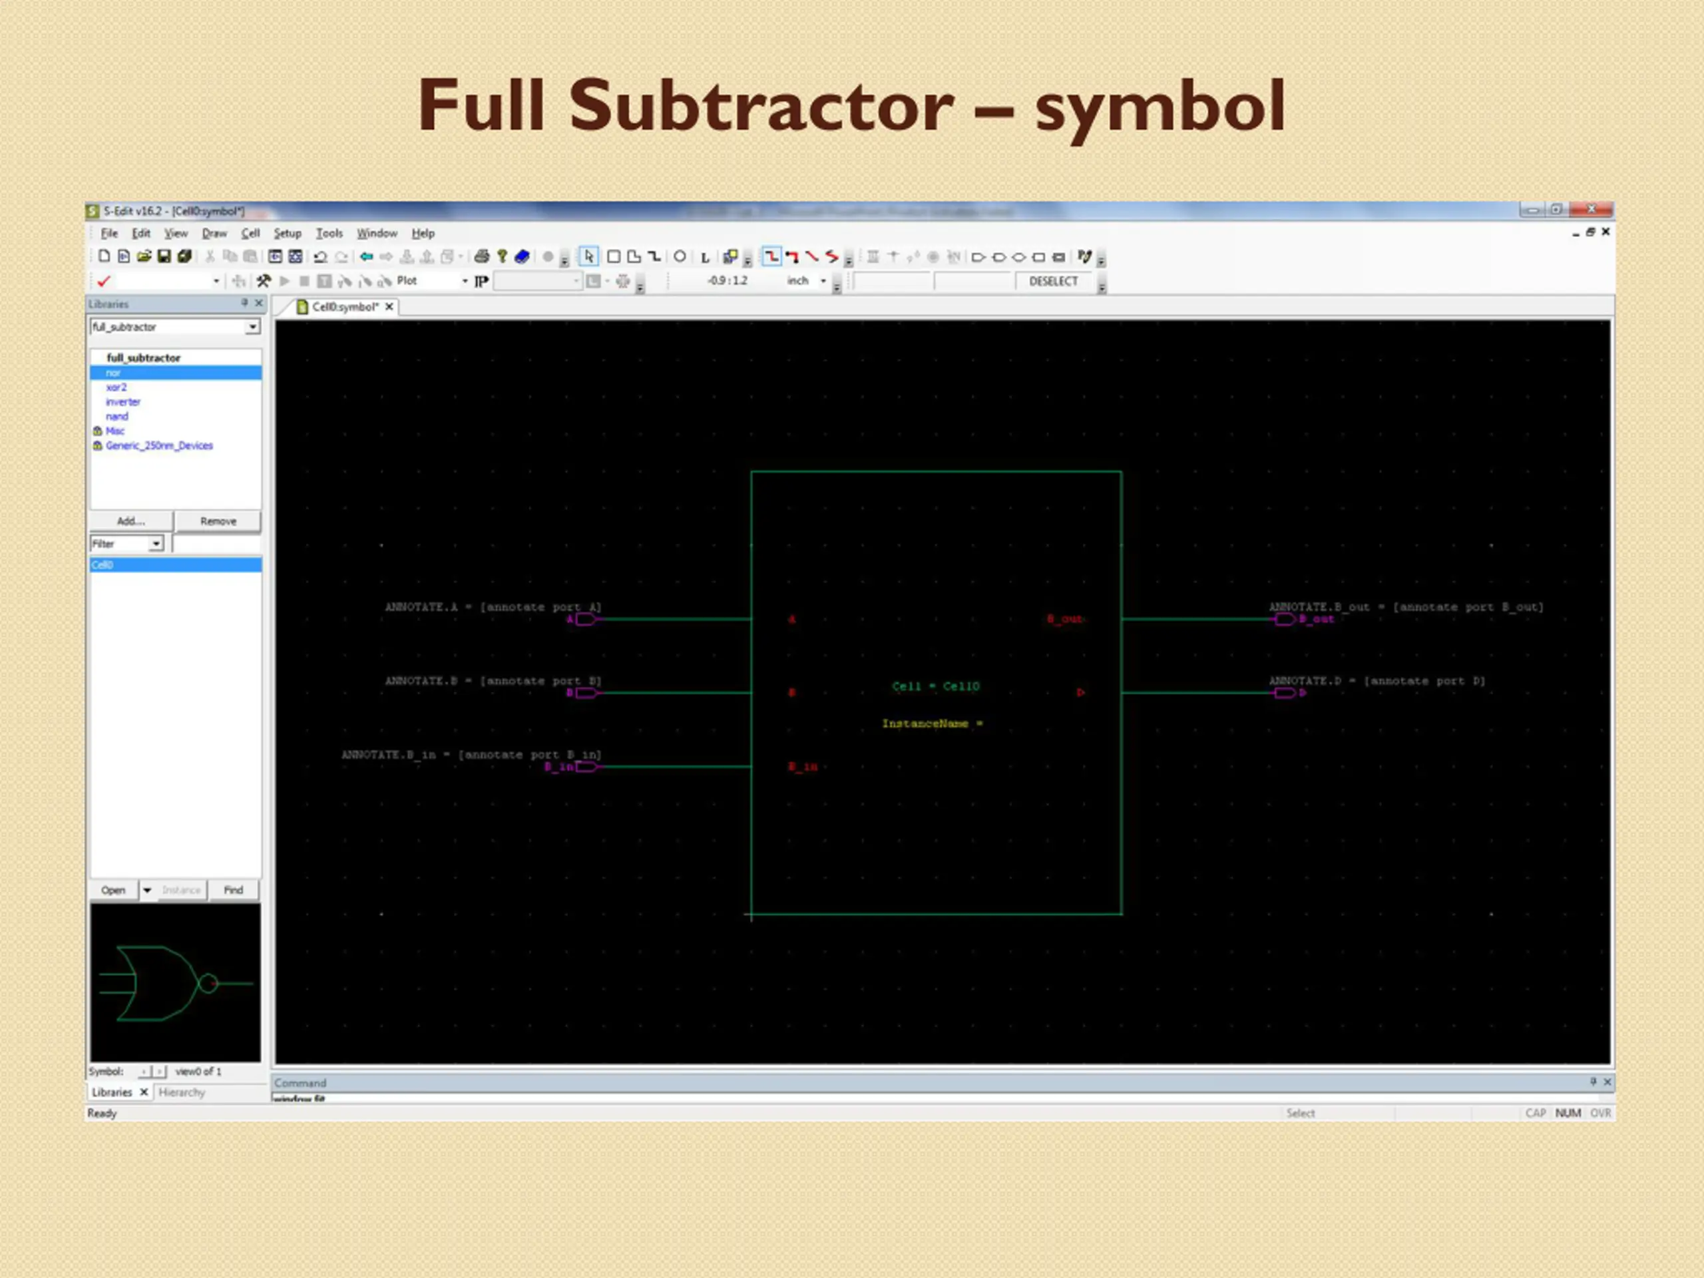Screen dimensions: 1704x1278
Task: Click the filter text input field
Action: pyautogui.click(x=216, y=544)
